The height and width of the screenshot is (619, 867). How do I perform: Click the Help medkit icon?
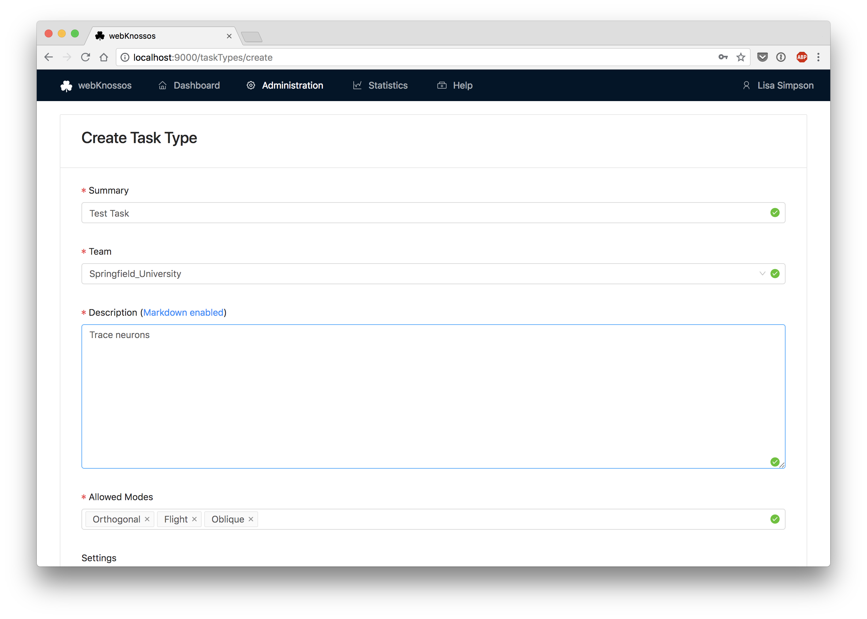tap(442, 85)
